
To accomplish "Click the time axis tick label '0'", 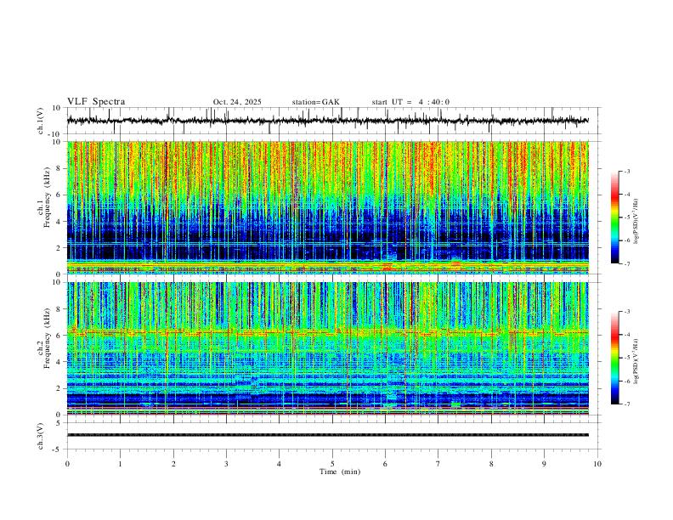I will (x=67, y=464).
